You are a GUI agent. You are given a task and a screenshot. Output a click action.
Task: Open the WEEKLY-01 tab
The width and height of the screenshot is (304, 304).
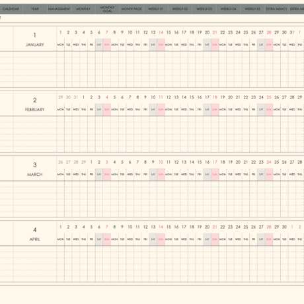coord(156,9)
